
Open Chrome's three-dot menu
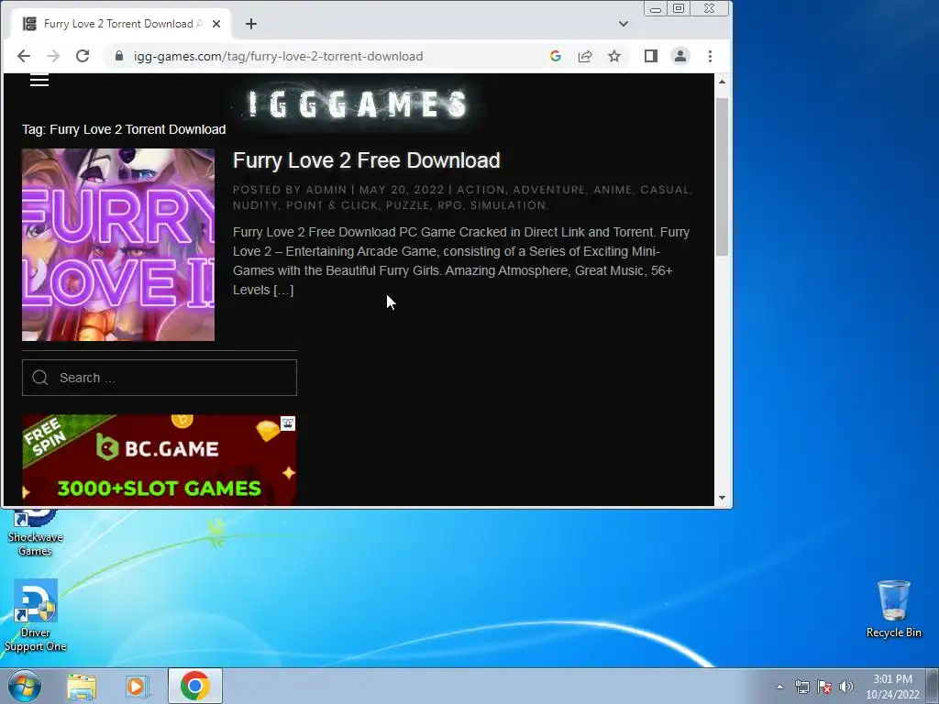[711, 56]
